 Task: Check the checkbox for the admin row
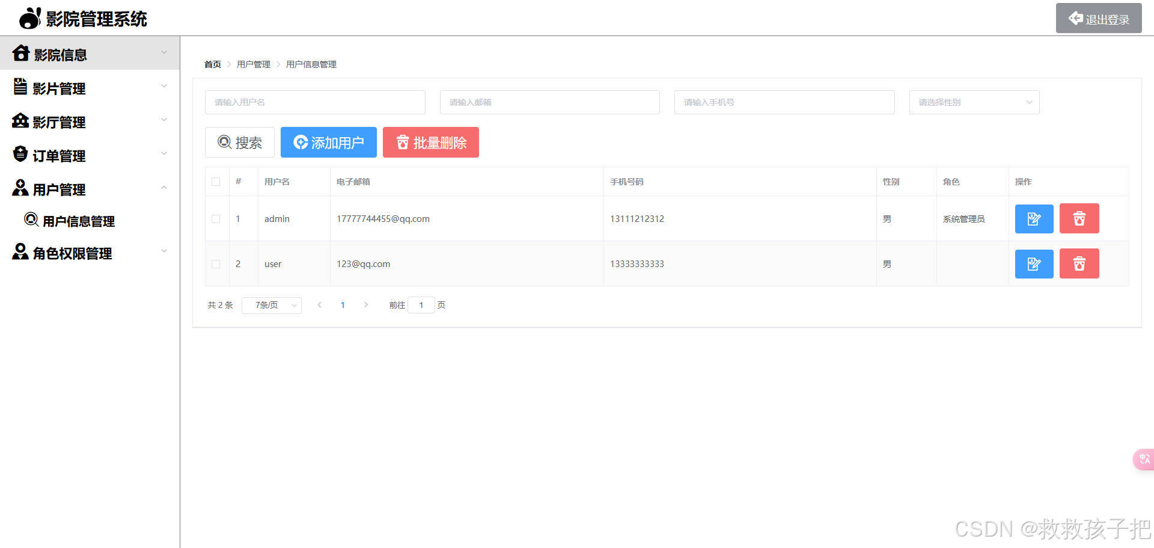(x=216, y=219)
